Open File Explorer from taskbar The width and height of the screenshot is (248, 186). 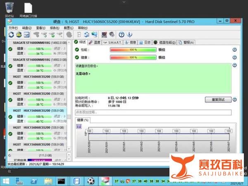click(48, 181)
